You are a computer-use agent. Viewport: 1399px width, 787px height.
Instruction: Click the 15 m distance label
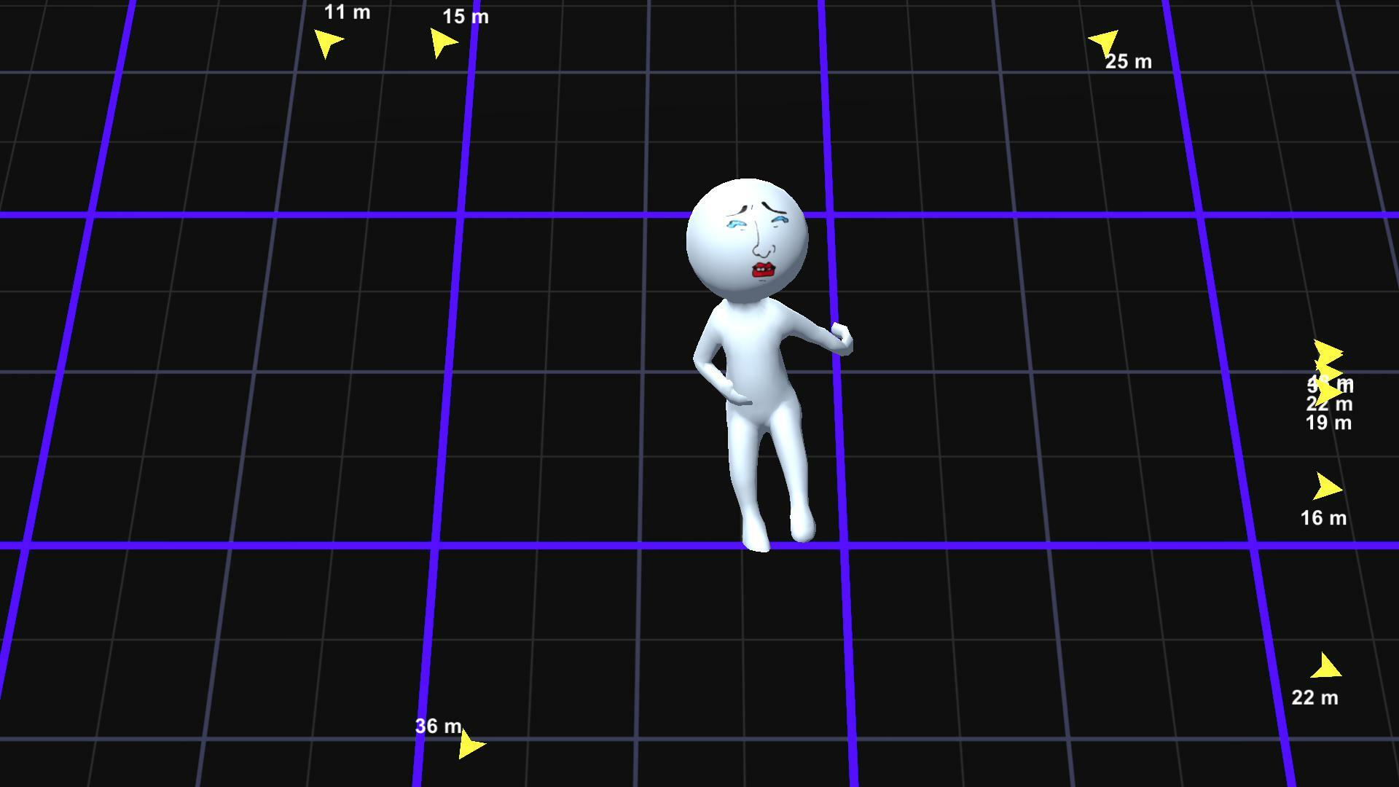[465, 17]
